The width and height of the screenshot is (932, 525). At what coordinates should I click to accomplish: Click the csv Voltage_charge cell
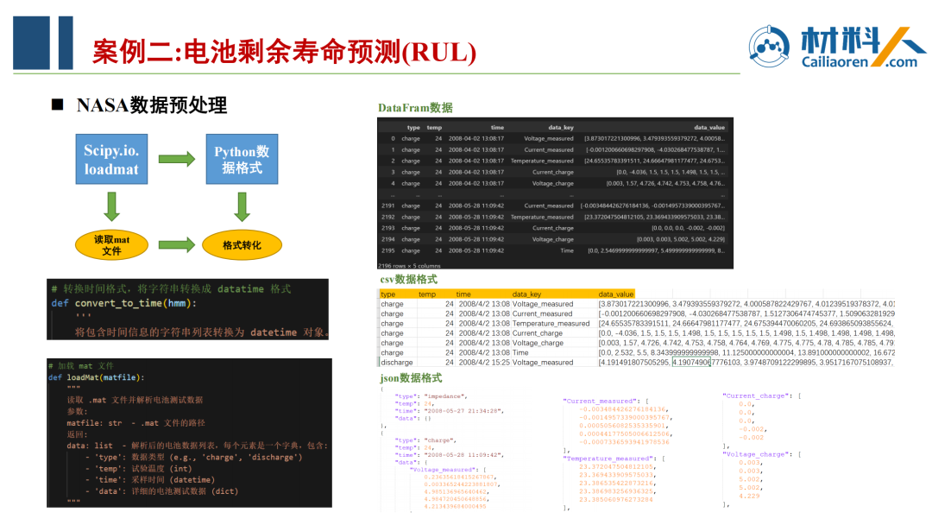[x=538, y=343]
